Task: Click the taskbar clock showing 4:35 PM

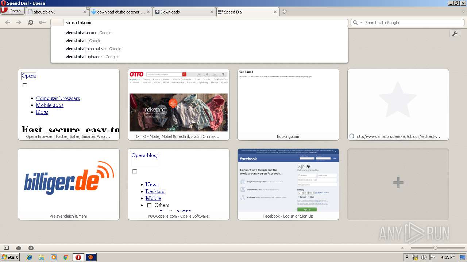Action: pyautogui.click(x=448, y=257)
